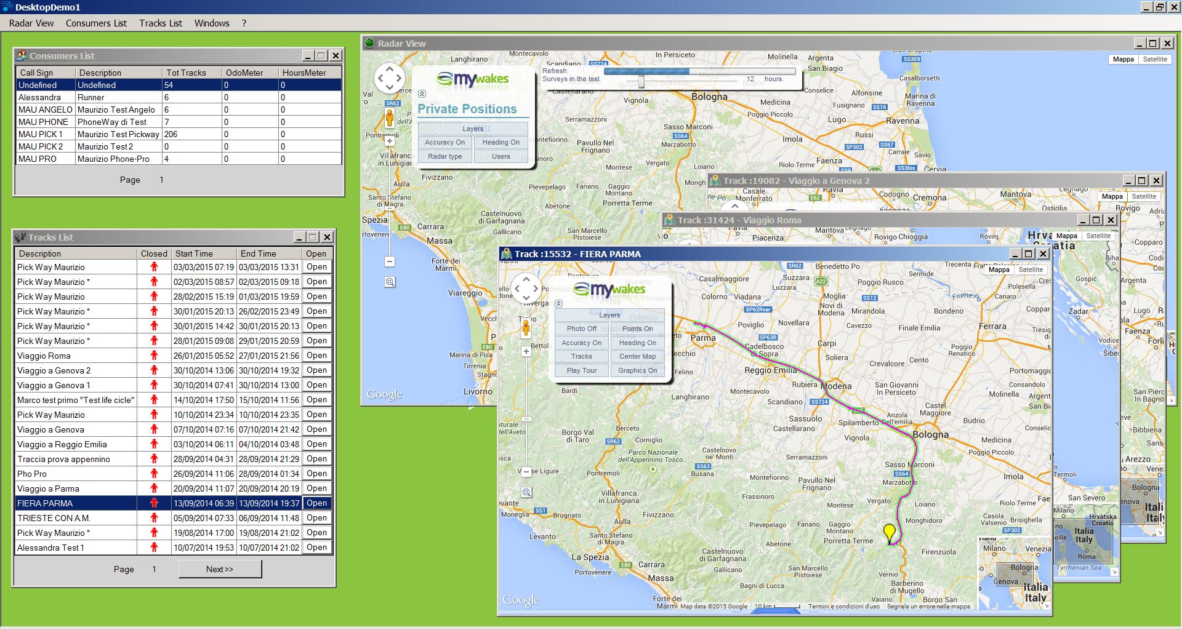Viewport: 1182px width, 630px height.
Task: Expand the Layers section in track 15532 panel
Action: [609, 315]
